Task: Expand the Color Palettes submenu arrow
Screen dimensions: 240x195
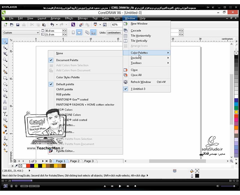Action: 168,53
